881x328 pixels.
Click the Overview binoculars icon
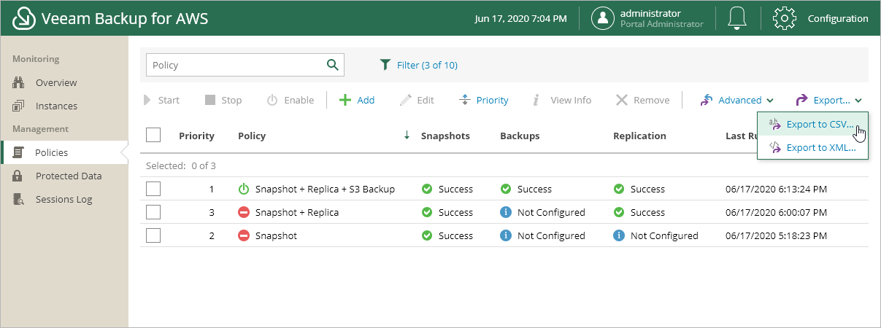tap(19, 82)
